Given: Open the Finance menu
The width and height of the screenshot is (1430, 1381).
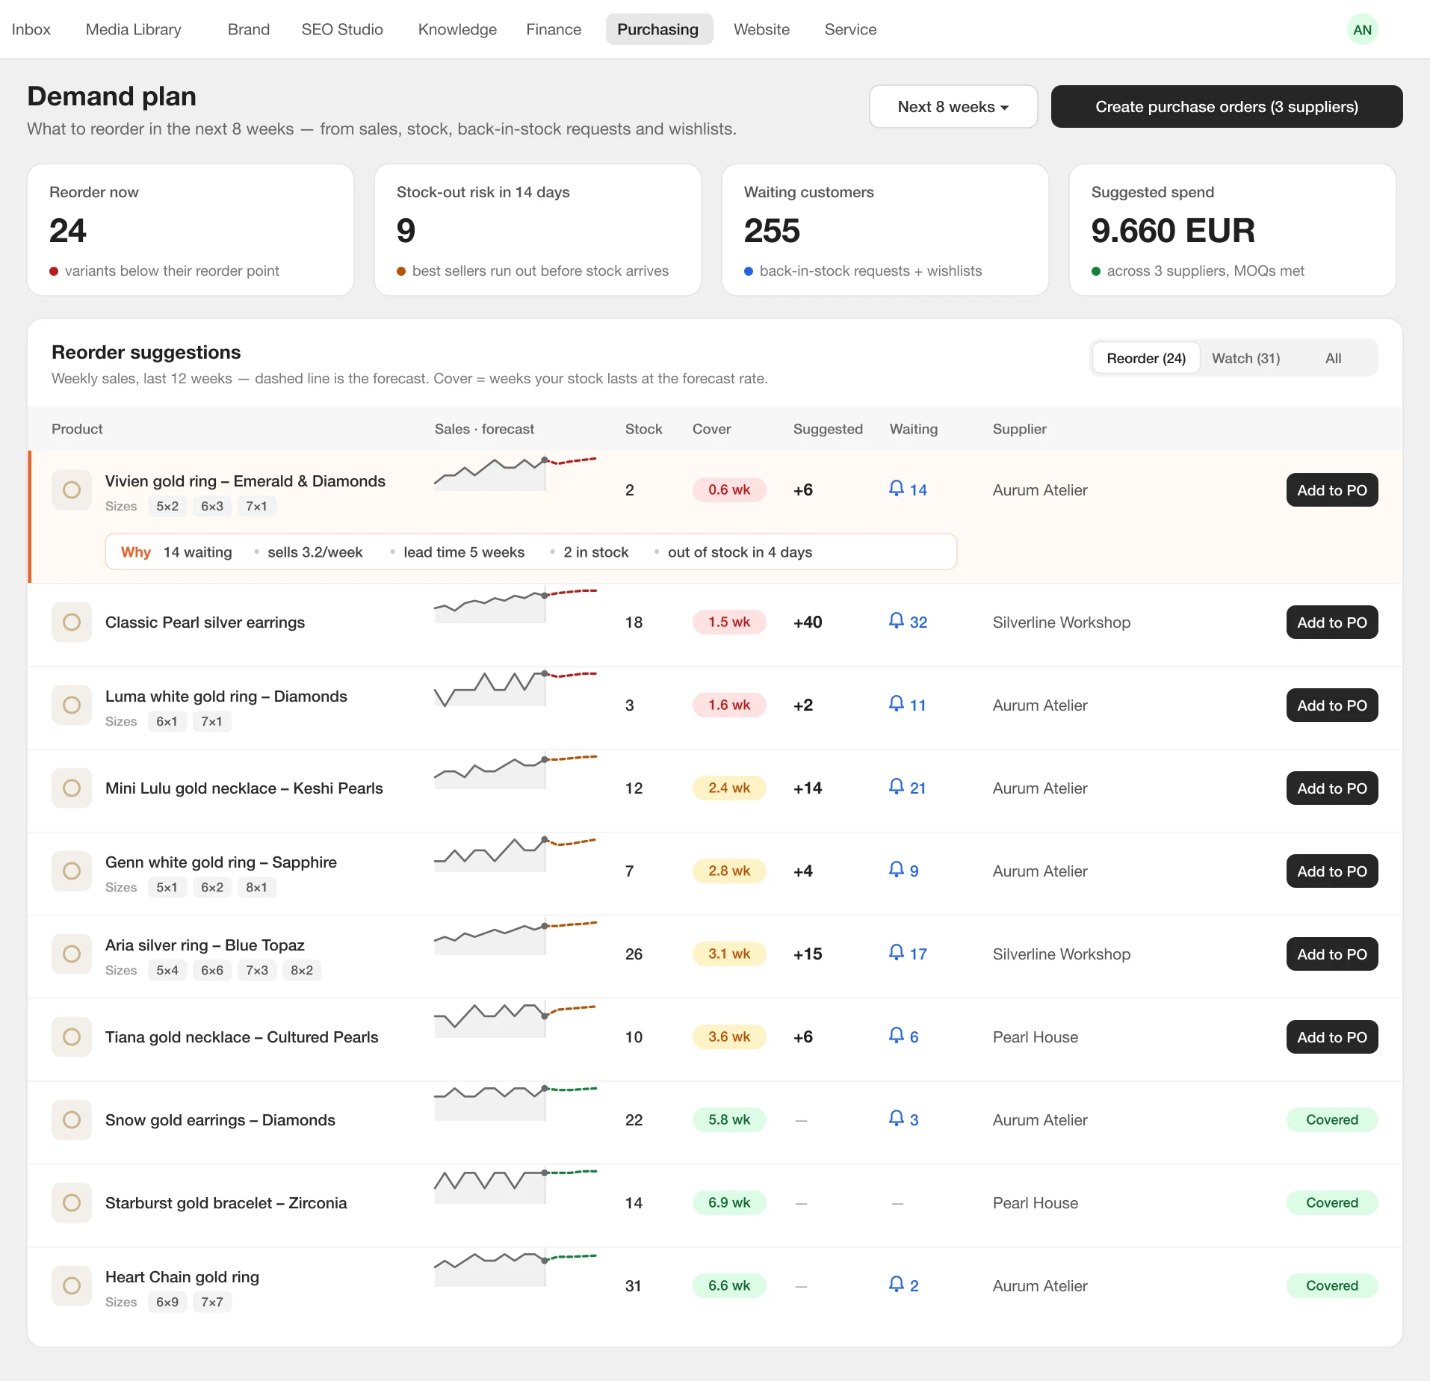Looking at the screenshot, I should pyautogui.click(x=554, y=29).
